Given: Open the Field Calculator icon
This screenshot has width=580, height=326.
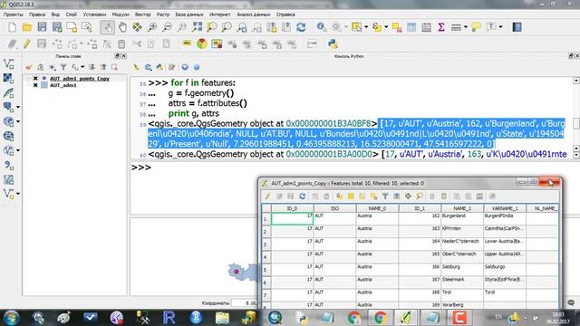Looking at the screenshot, I should pyautogui.click(x=426, y=27).
